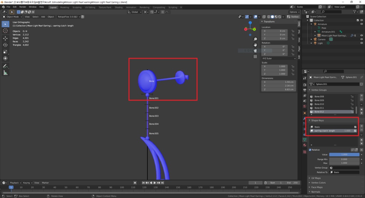The image size is (365, 198).
Task: Open Material Properties tab icon
Action: point(305,145)
